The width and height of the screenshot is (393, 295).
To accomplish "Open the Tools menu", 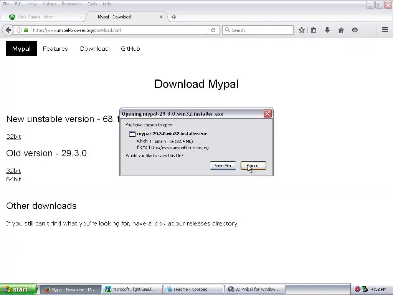I will point(92,4).
